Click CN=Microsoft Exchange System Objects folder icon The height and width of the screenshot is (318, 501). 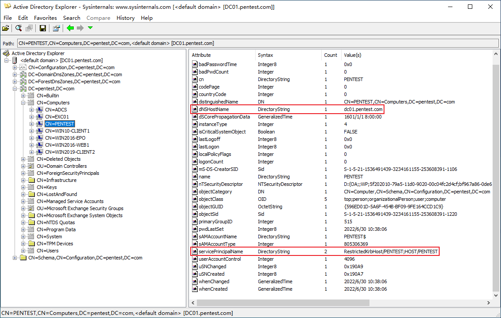(x=31, y=215)
